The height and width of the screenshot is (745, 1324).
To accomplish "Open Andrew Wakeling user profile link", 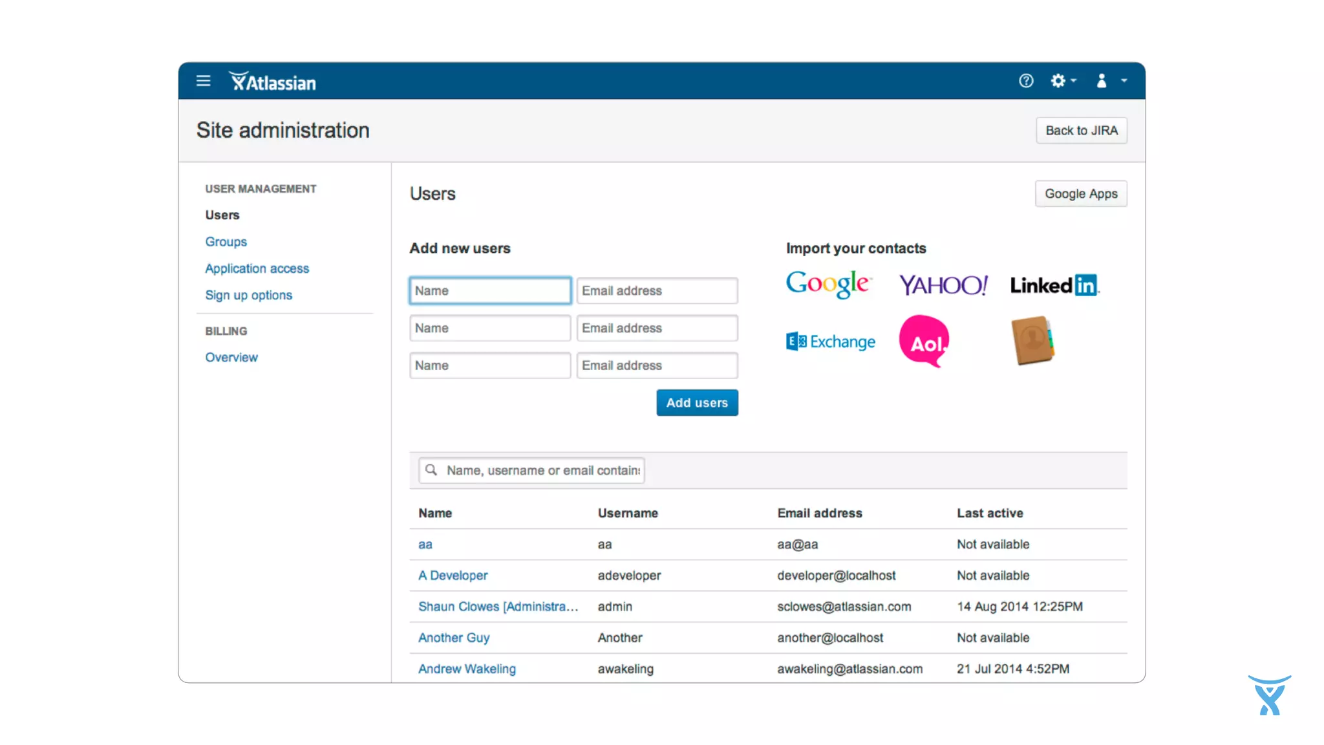I will pos(466,669).
